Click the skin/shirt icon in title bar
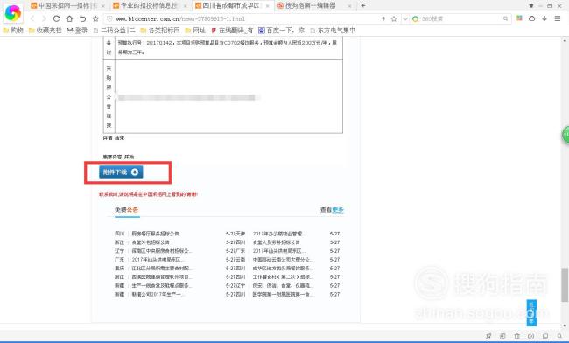Screen dimensions: 569x343 point(531,5)
